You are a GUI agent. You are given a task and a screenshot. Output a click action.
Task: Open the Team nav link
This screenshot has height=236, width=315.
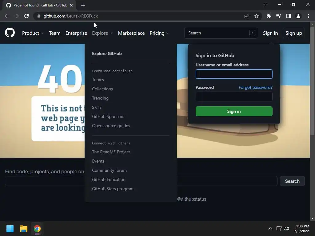click(55, 33)
